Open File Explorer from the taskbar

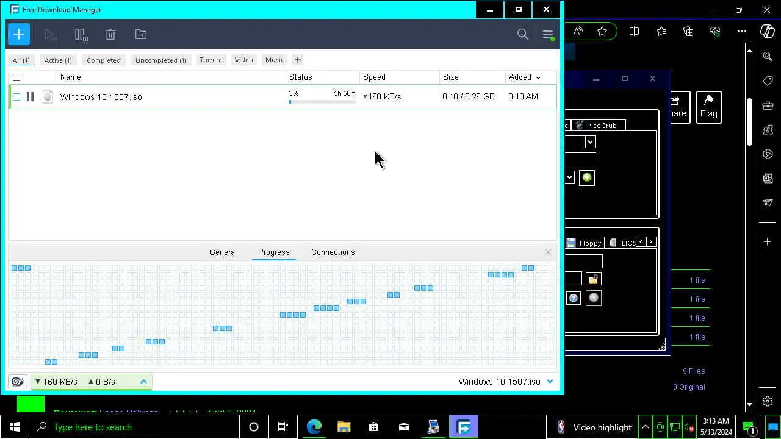(344, 427)
